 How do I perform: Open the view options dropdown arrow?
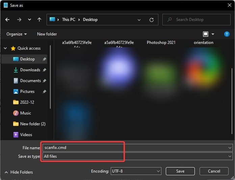point(213,34)
